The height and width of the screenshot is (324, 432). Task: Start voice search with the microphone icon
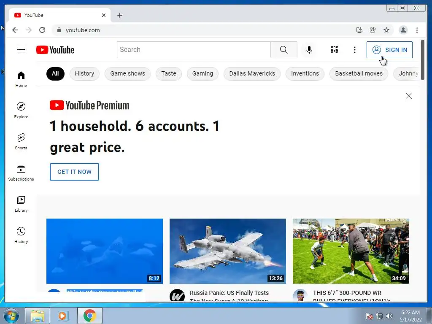coord(309,50)
